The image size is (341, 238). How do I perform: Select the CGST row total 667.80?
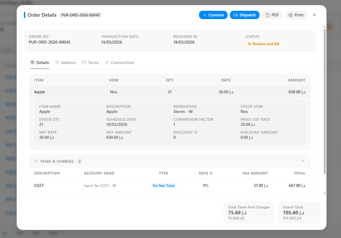297,186
